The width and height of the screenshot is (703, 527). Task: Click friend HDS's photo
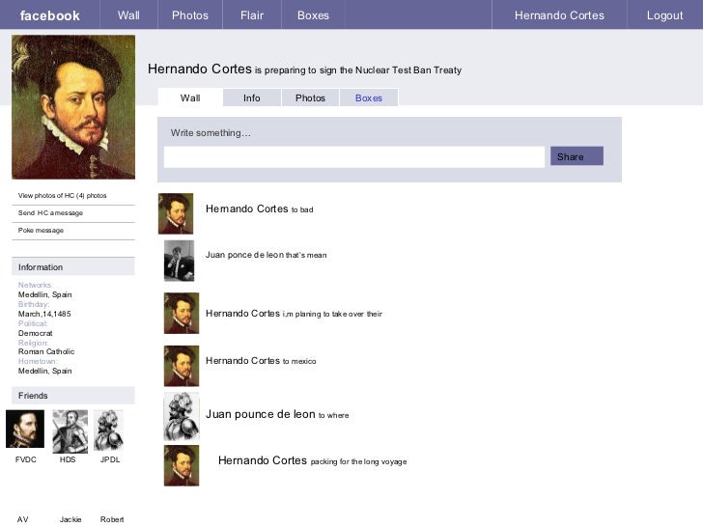70,431
